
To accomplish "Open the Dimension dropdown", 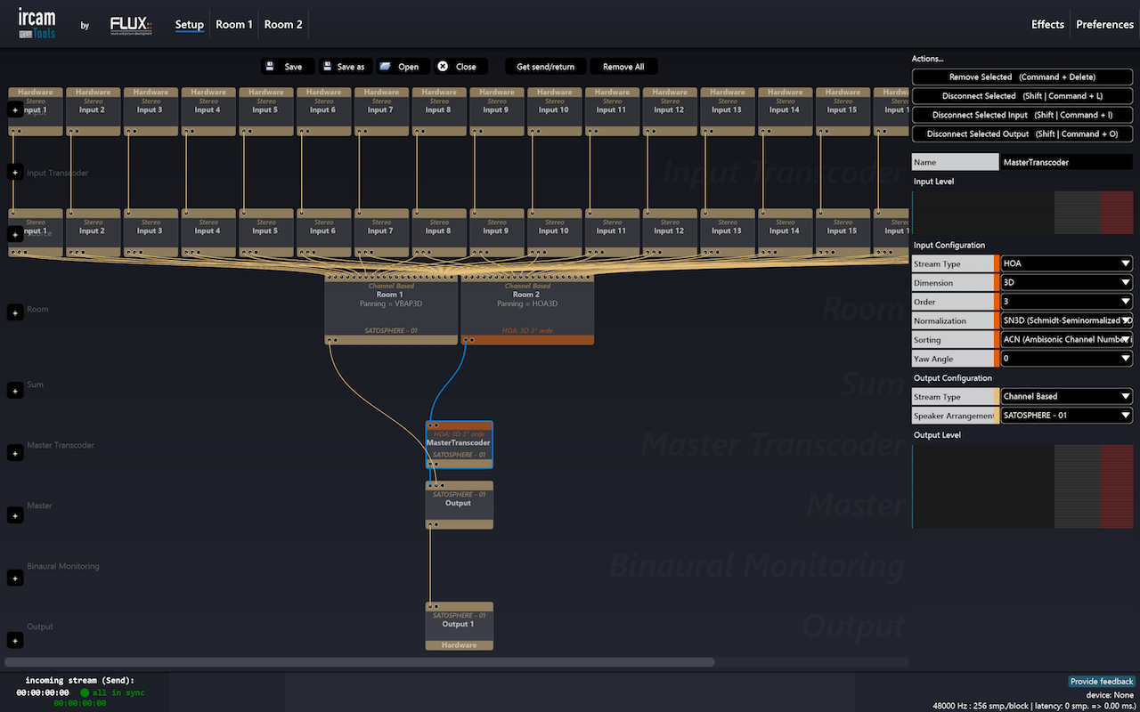I will 1067,283.
